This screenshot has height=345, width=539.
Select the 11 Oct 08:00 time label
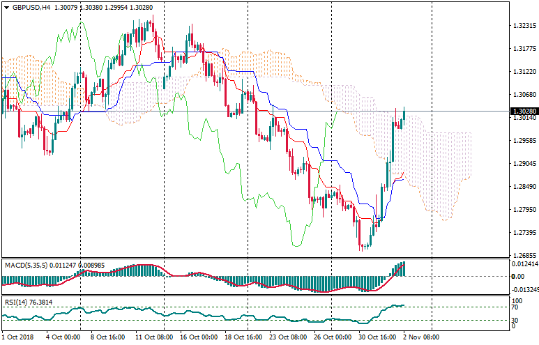point(154,337)
